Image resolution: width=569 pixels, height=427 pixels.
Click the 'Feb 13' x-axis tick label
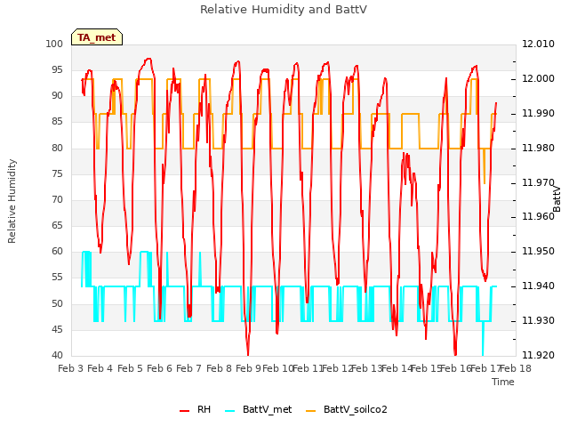[367, 368]
